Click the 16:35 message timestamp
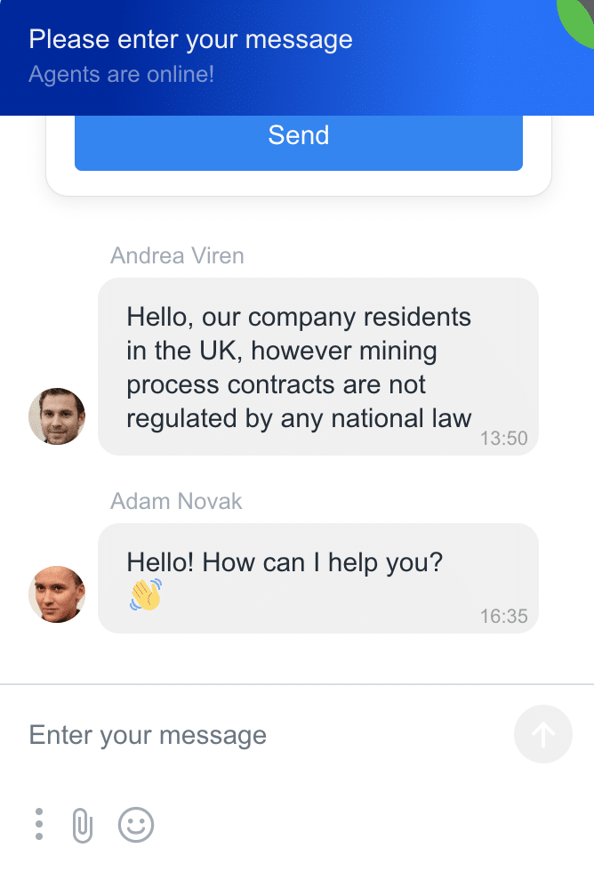This screenshot has width=594, height=872. click(x=503, y=616)
